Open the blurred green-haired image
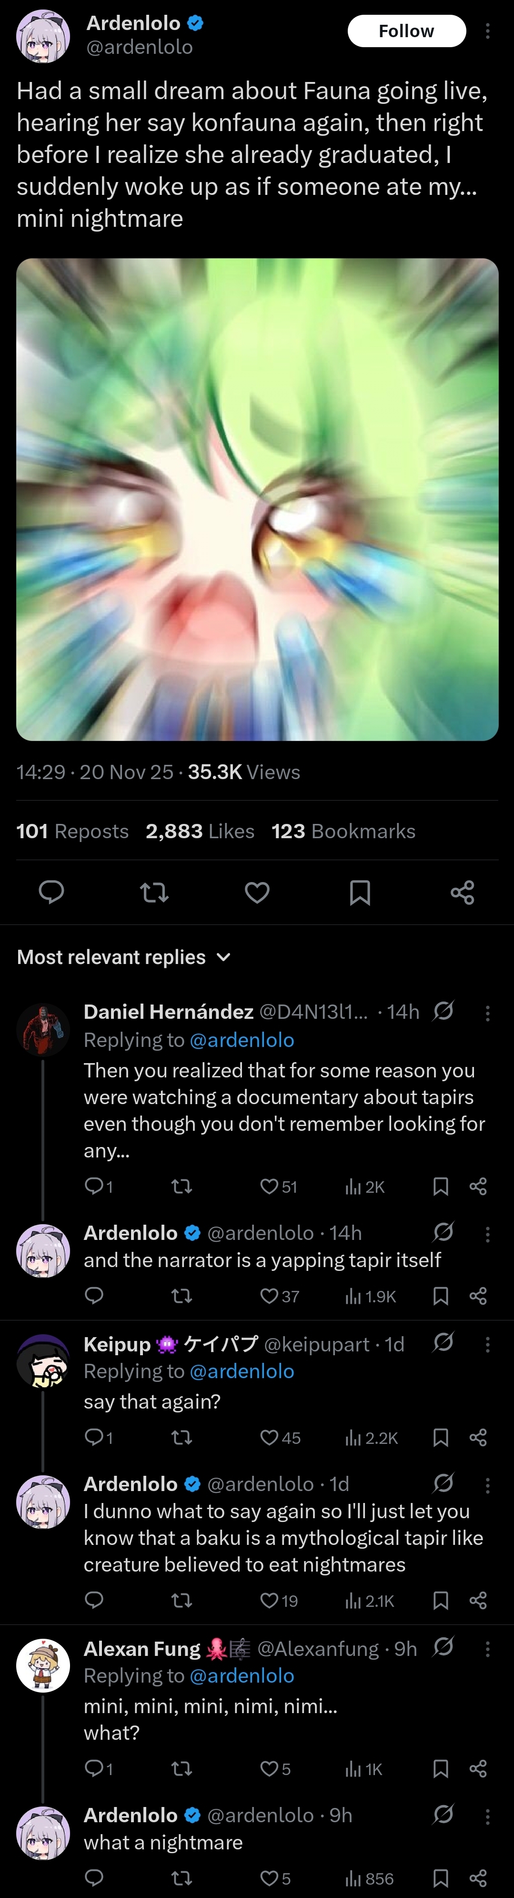 point(257,499)
